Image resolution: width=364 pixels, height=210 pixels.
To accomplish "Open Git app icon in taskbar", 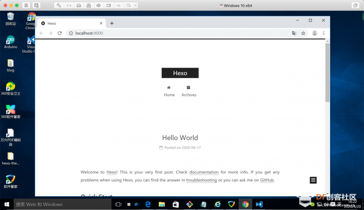I will [x=190, y=204].
